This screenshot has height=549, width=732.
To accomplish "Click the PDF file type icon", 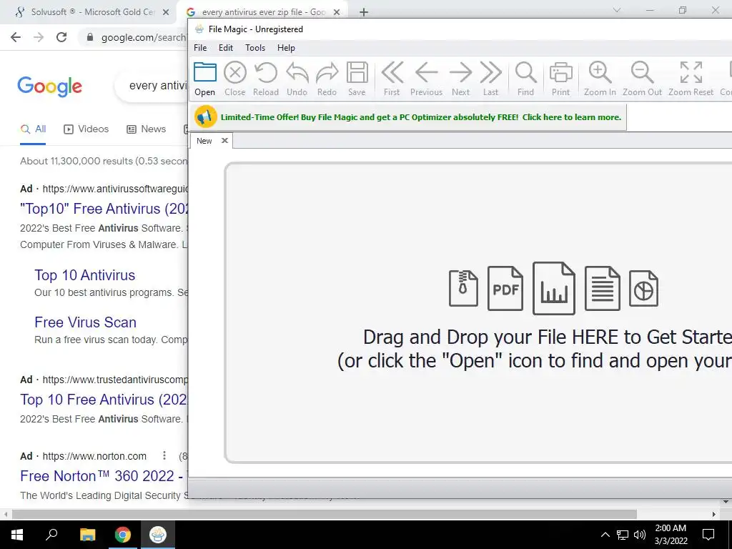I will (505, 289).
